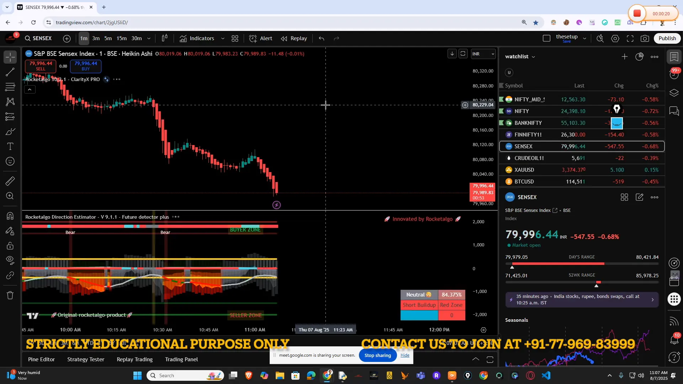Stop sharing the screen
The width and height of the screenshot is (683, 384).
[378, 355]
